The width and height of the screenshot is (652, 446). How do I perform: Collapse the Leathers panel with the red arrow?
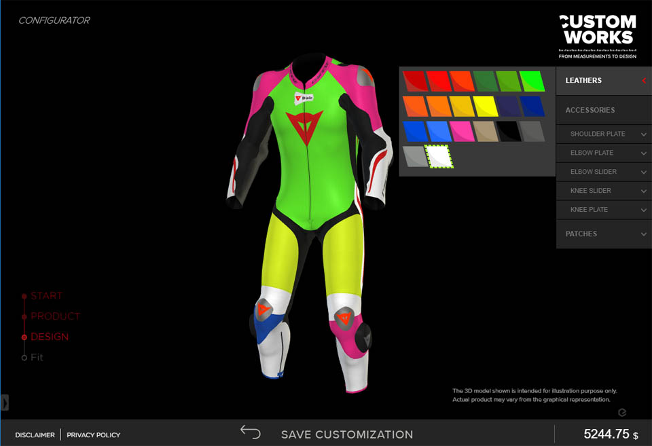(x=644, y=81)
